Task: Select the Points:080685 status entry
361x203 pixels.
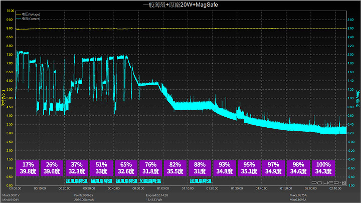Action: [x=84, y=195]
